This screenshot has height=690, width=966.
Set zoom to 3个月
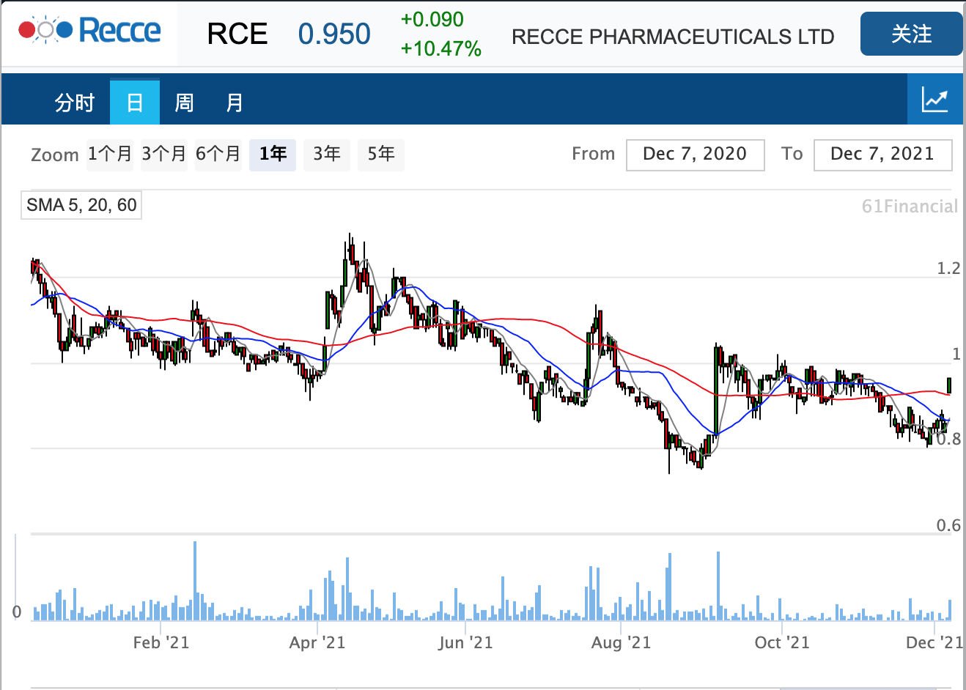pyautogui.click(x=164, y=154)
